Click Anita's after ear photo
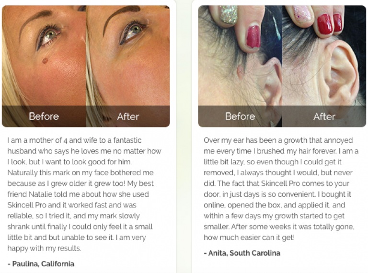The image size is (368, 273). click(x=324, y=66)
